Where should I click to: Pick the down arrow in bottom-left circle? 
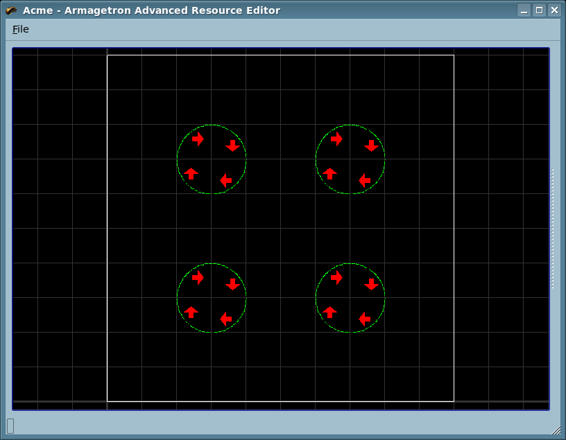point(233,284)
